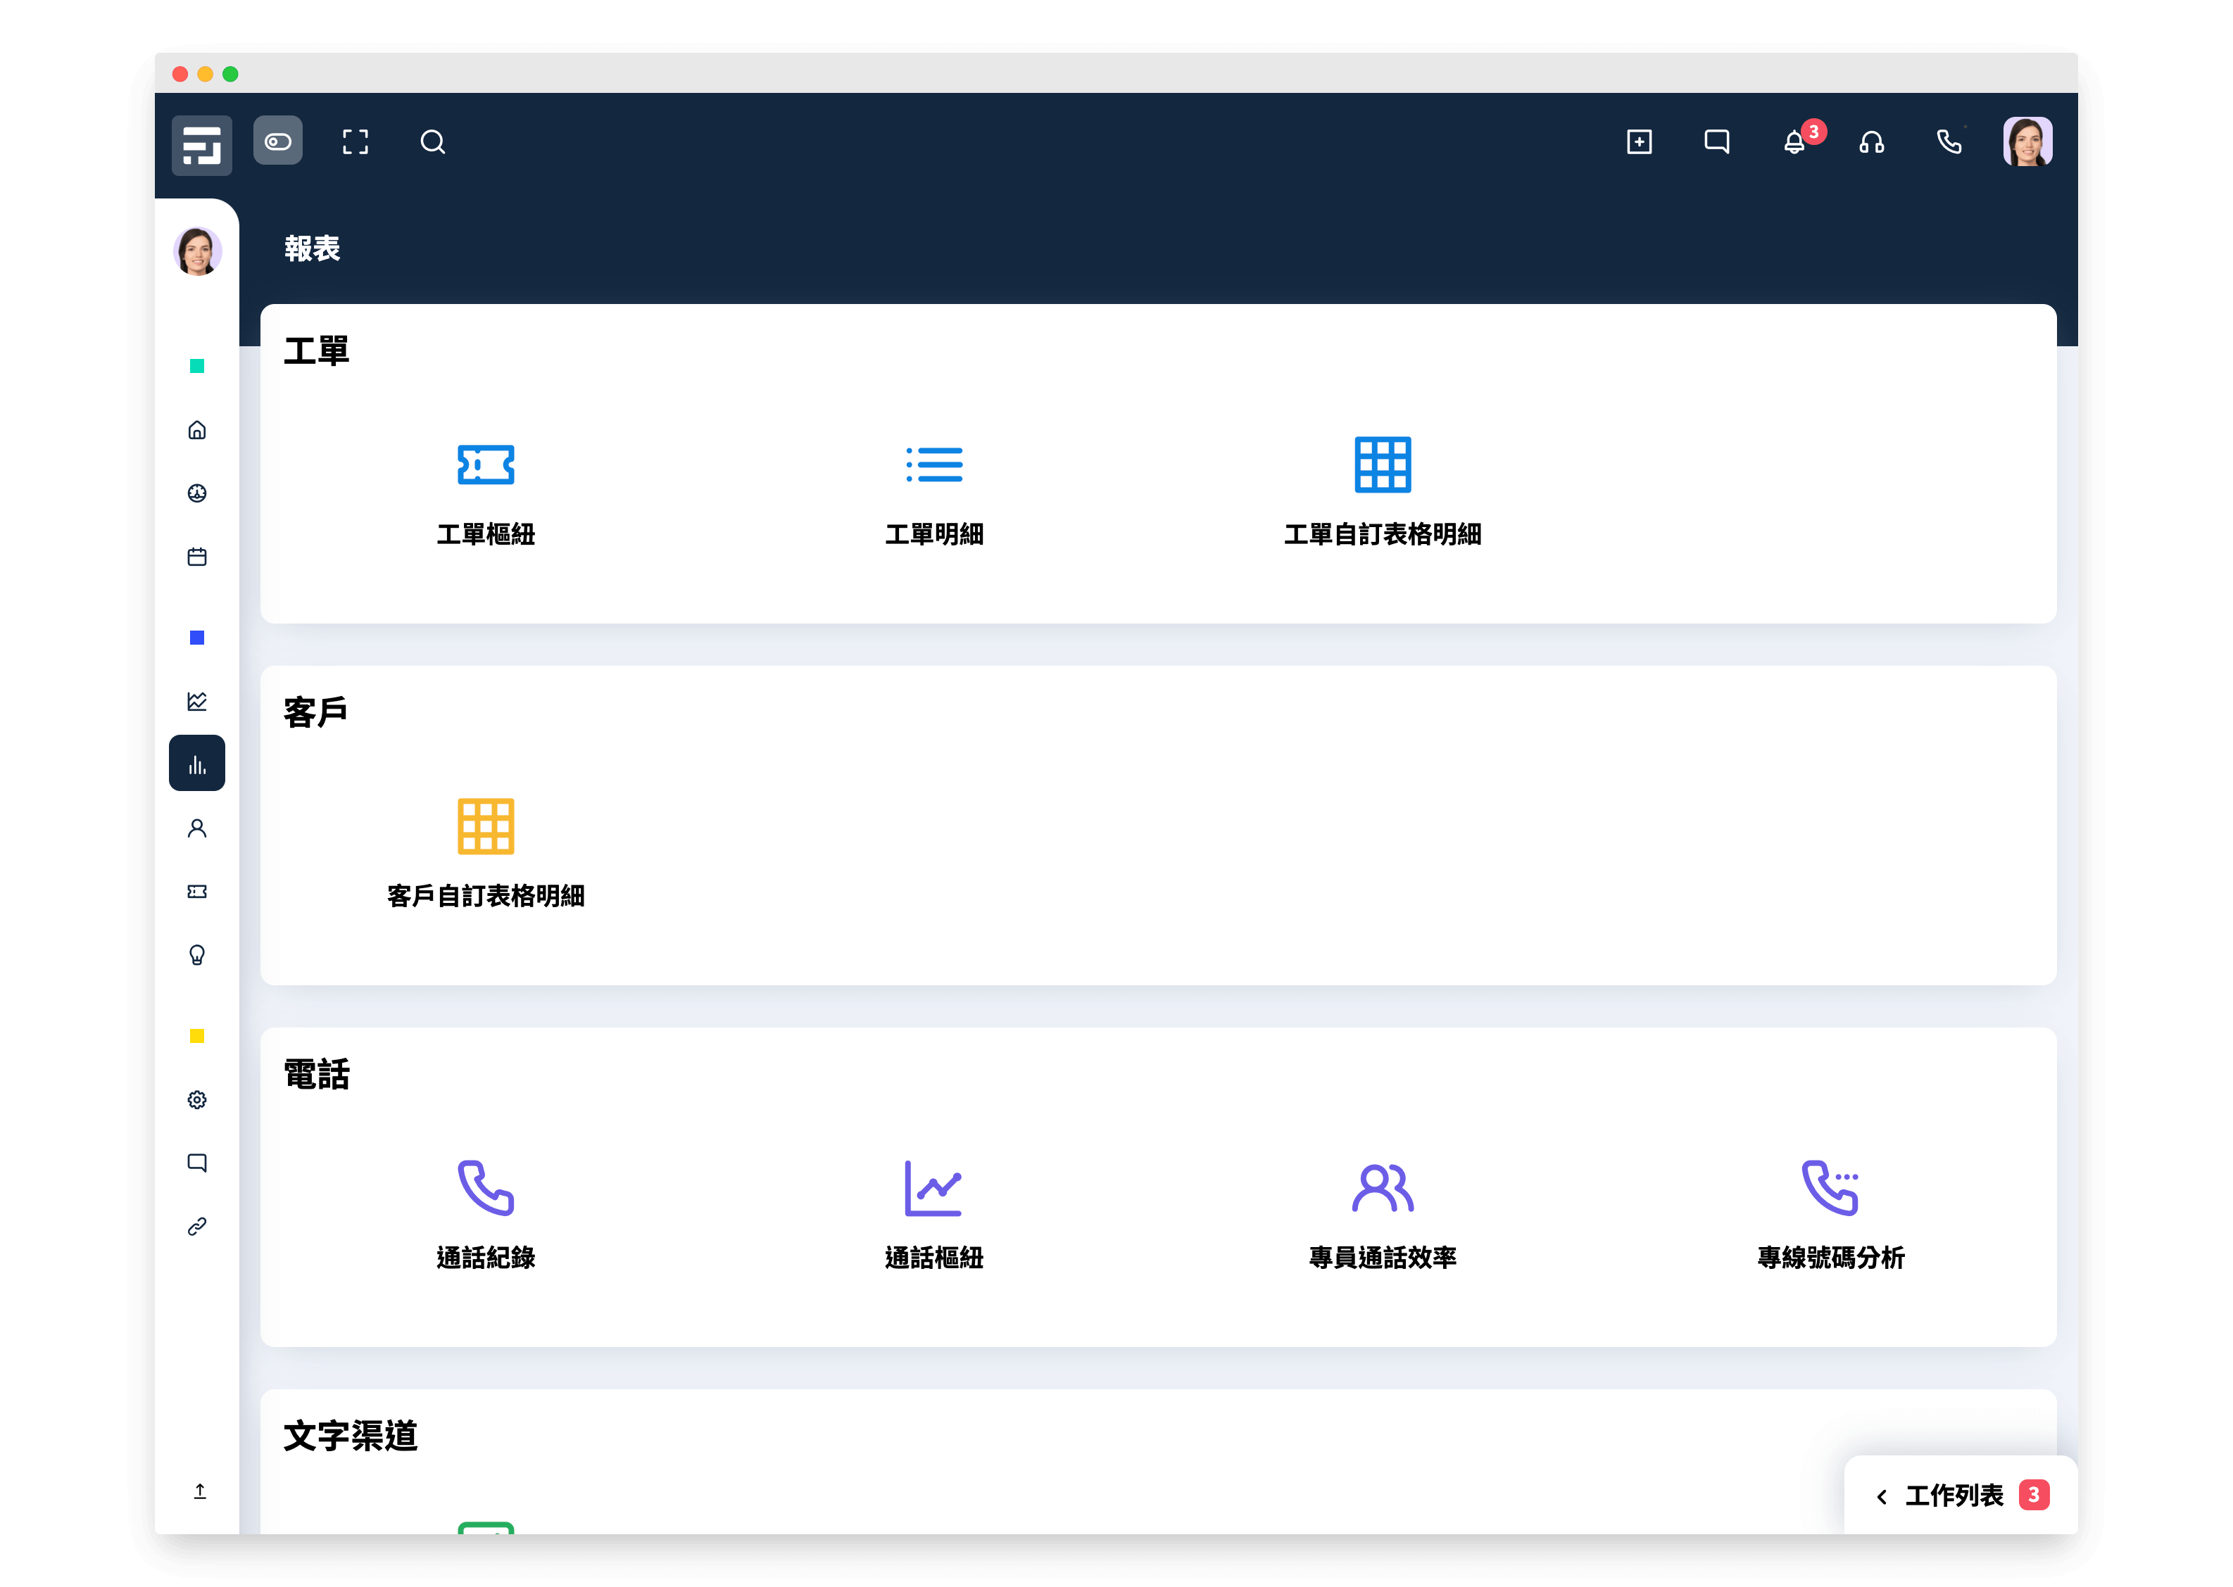Click the 電話 section heading
Screen dimensions: 2233x1587
(x=315, y=1075)
